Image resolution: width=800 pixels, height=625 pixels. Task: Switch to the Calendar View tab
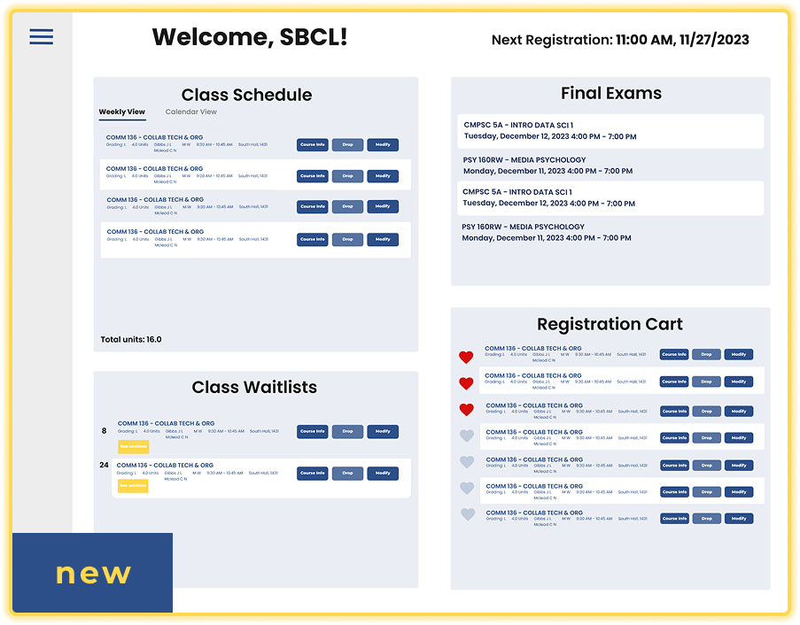coord(190,112)
